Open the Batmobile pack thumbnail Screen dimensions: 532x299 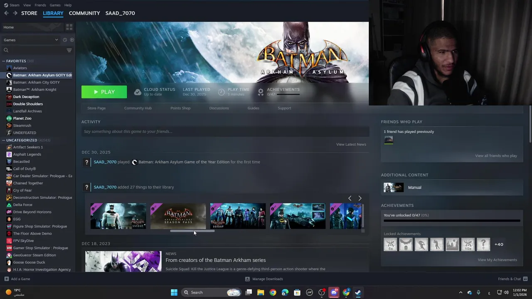click(298, 216)
